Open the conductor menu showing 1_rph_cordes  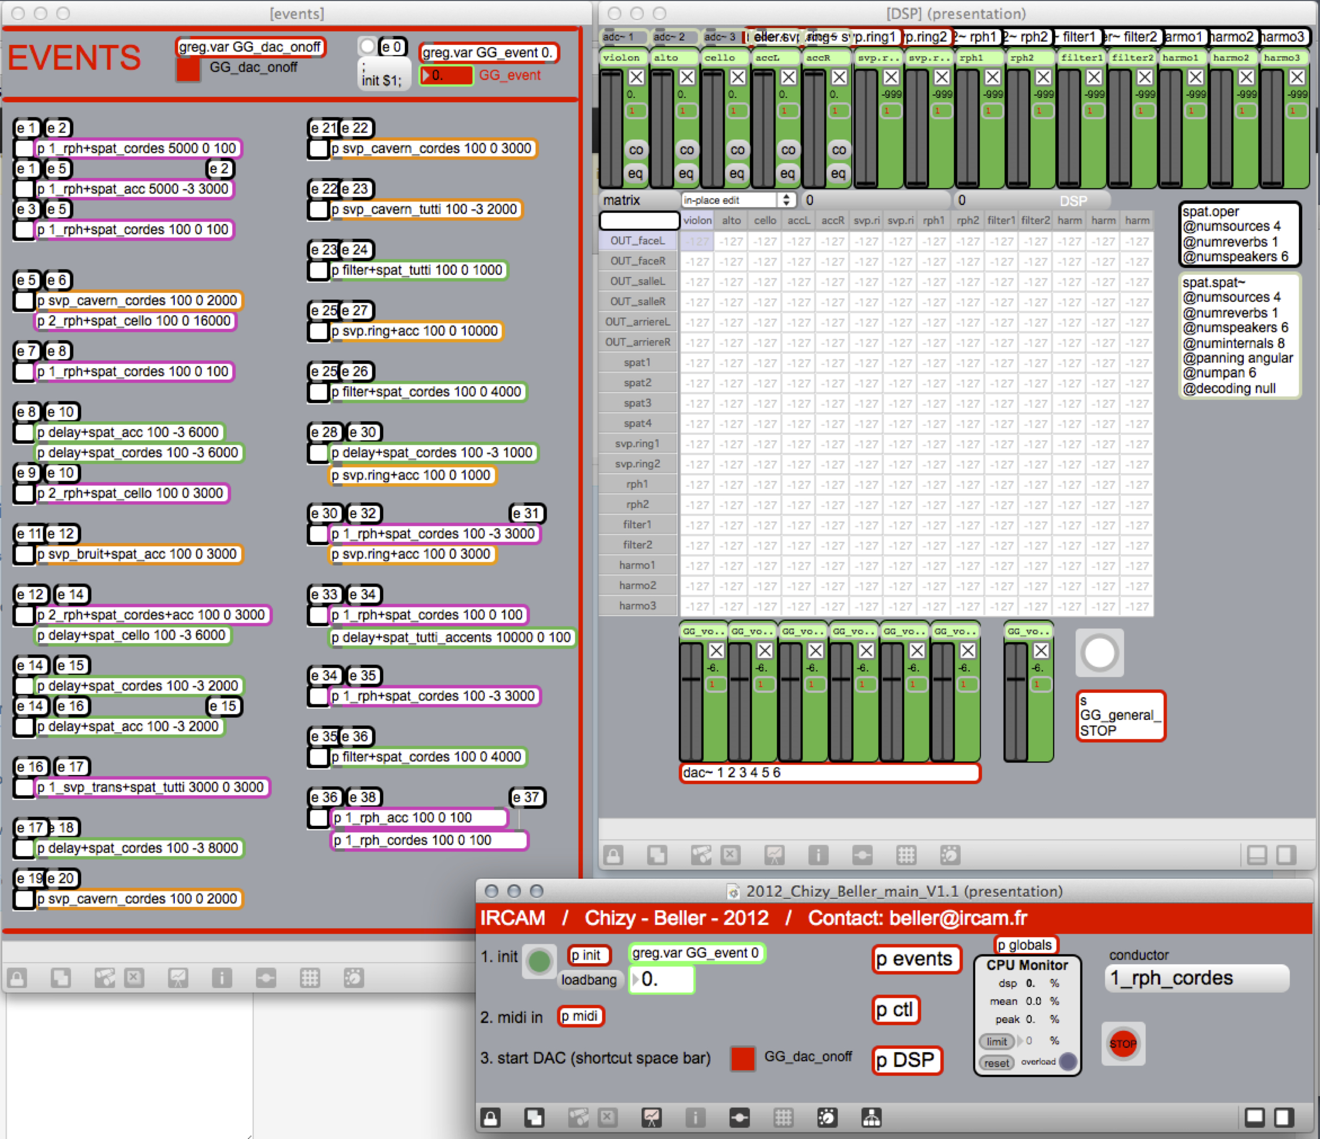coord(1197,978)
